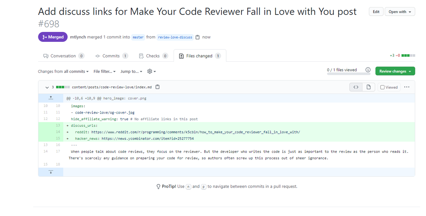Image resolution: width=426 pixels, height=216 pixels.
Task: Expand diff lines downward arrow
Action: [50, 172]
